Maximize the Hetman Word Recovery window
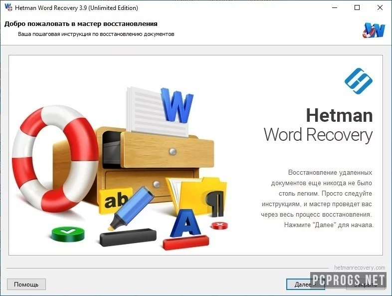392x296 pixels. [x=357, y=8]
